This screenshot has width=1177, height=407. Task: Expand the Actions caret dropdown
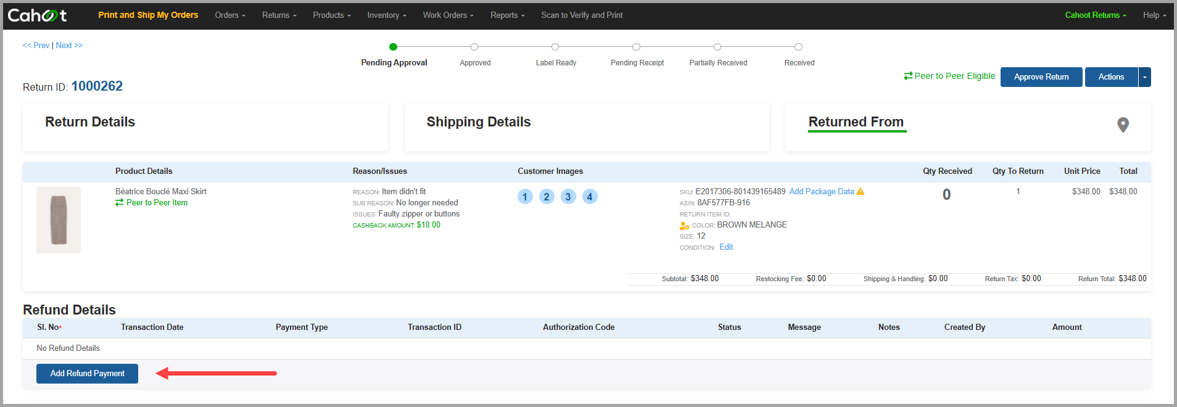[1145, 77]
